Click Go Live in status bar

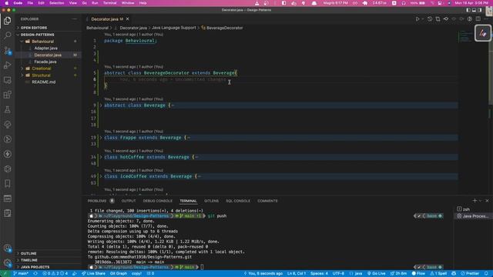377,274
